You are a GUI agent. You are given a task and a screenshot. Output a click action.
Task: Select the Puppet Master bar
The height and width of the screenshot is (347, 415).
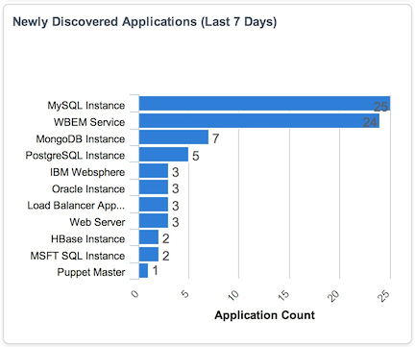(143, 271)
